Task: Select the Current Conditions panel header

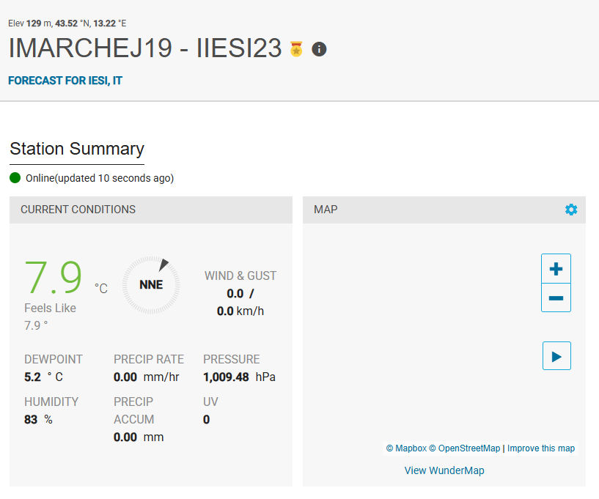Action: 78,210
